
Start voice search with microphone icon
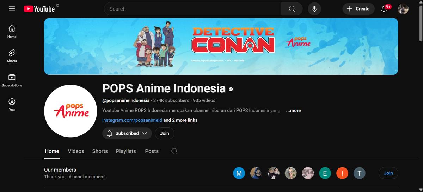click(314, 9)
